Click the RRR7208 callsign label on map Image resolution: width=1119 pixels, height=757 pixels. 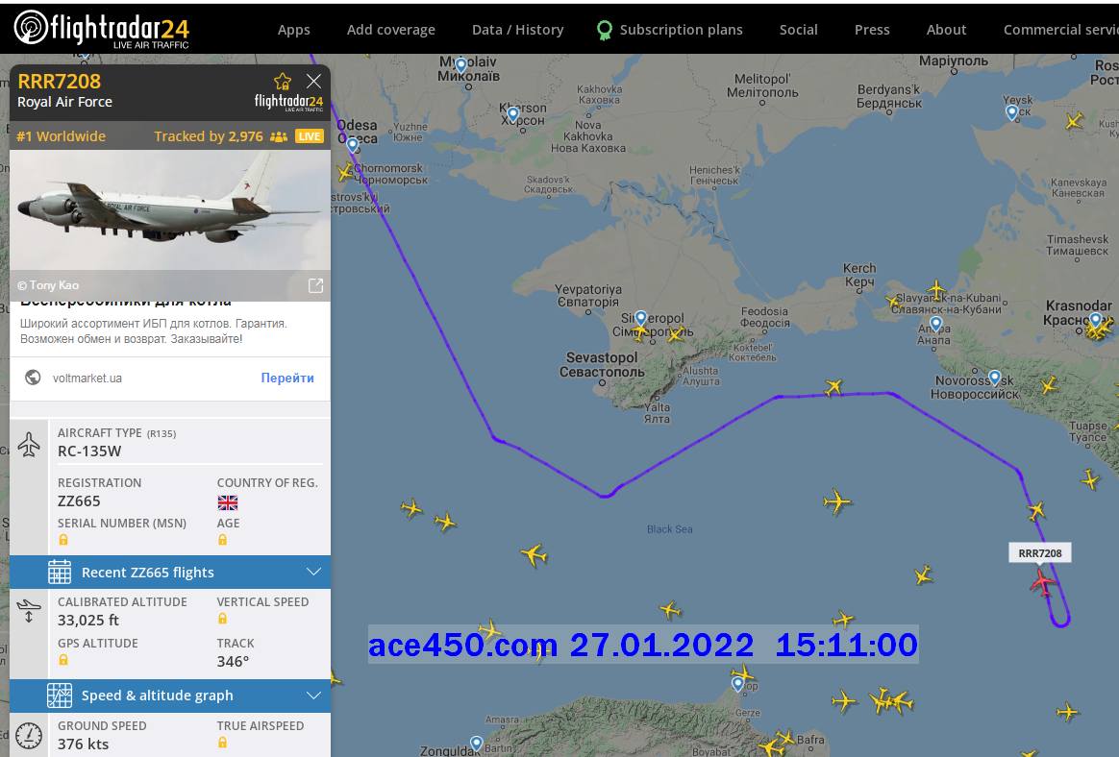(1039, 553)
